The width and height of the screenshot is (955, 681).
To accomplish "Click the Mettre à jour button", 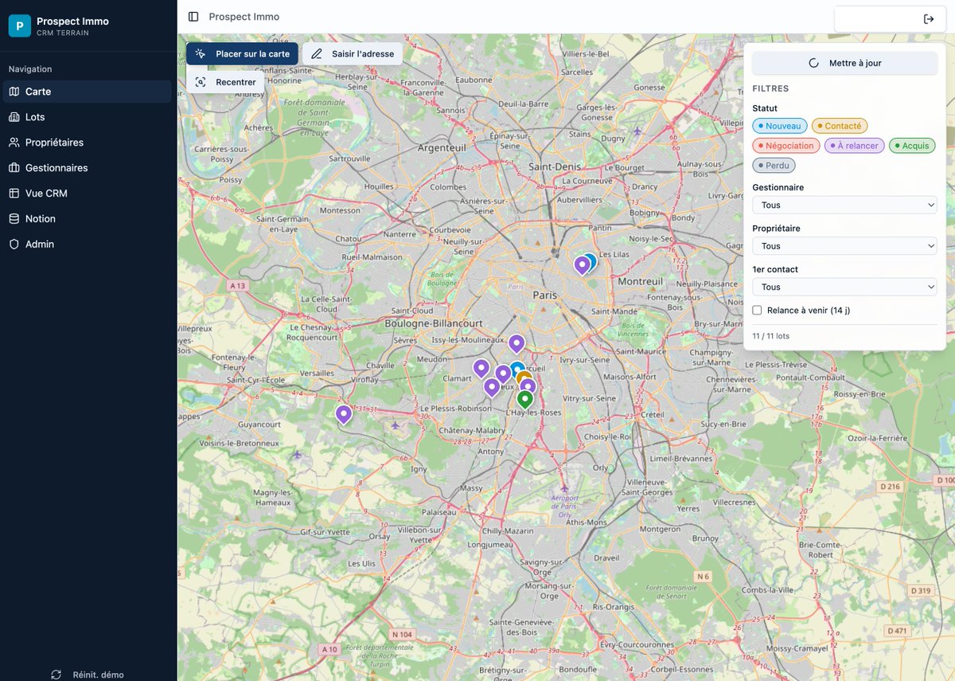I will [844, 63].
